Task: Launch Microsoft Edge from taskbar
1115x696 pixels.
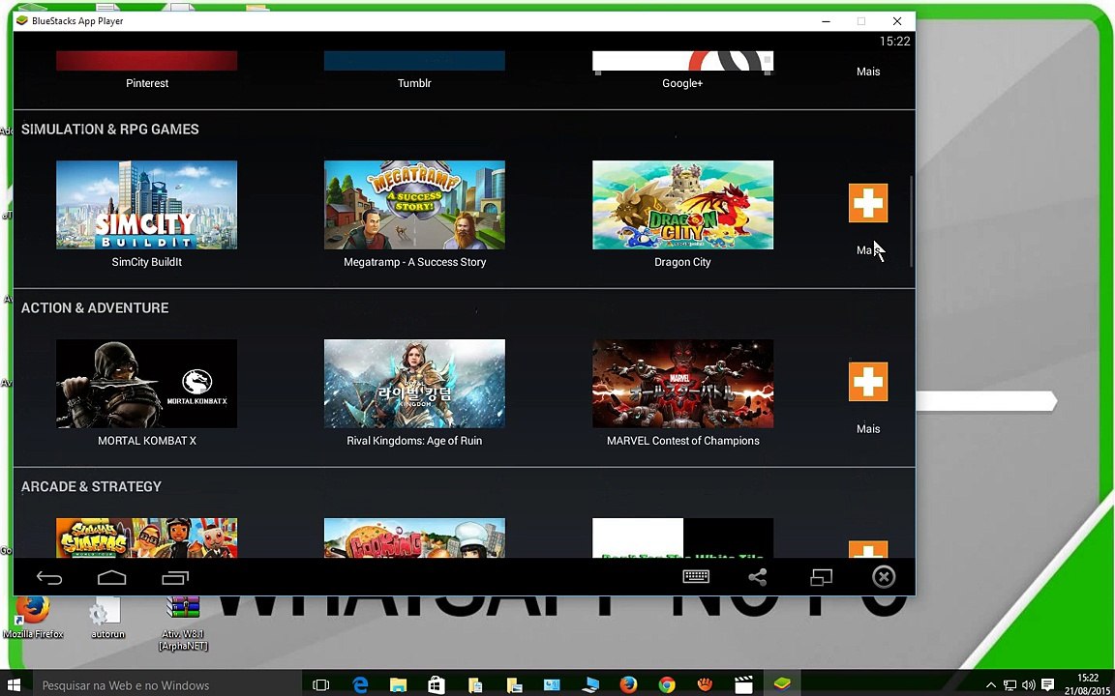Action: [x=360, y=685]
